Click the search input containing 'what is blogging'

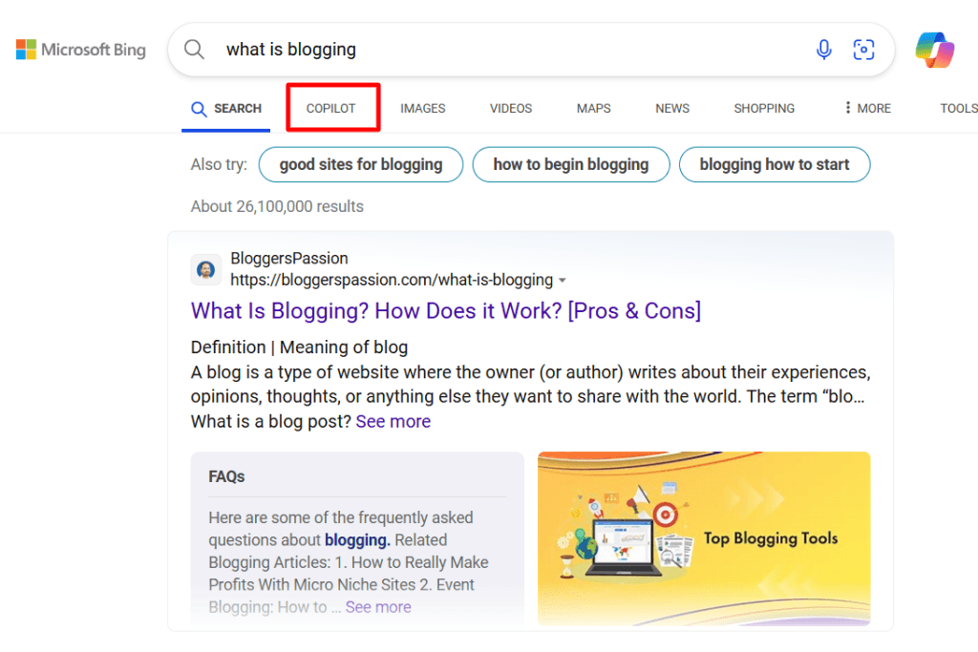click(x=382, y=49)
